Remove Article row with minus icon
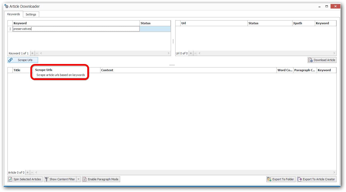Screen dimensions: 346x192 32,173
